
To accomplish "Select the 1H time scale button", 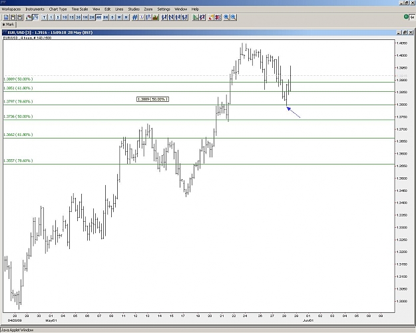I will 85,17.
